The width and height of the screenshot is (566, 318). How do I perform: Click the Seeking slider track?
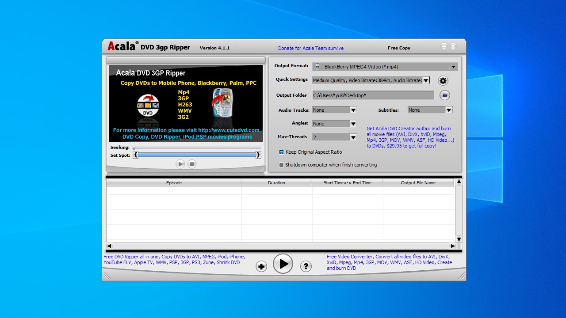pos(197,148)
